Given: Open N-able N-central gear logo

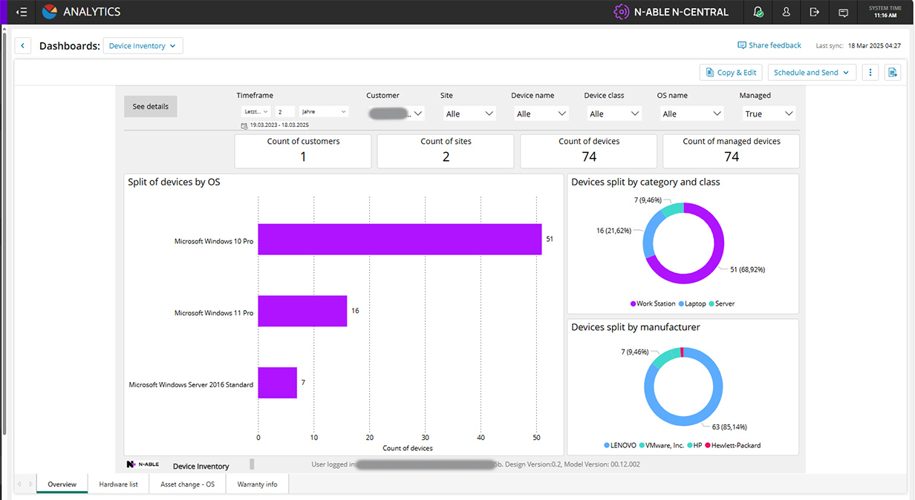Looking at the screenshot, I should pos(621,12).
